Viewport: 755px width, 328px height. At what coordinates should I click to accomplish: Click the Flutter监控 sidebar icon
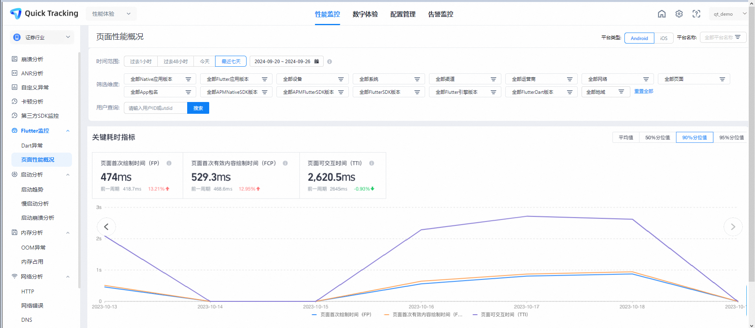(15, 130)
